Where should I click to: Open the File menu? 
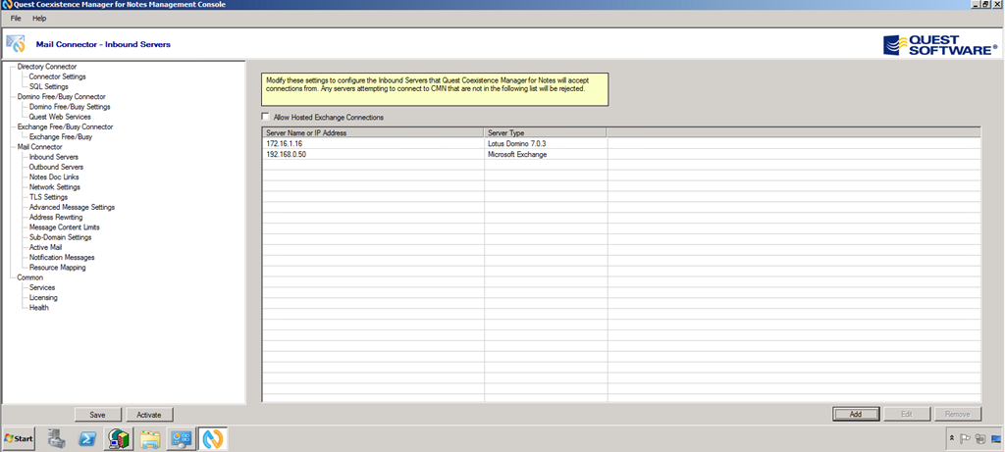(16, 19)
